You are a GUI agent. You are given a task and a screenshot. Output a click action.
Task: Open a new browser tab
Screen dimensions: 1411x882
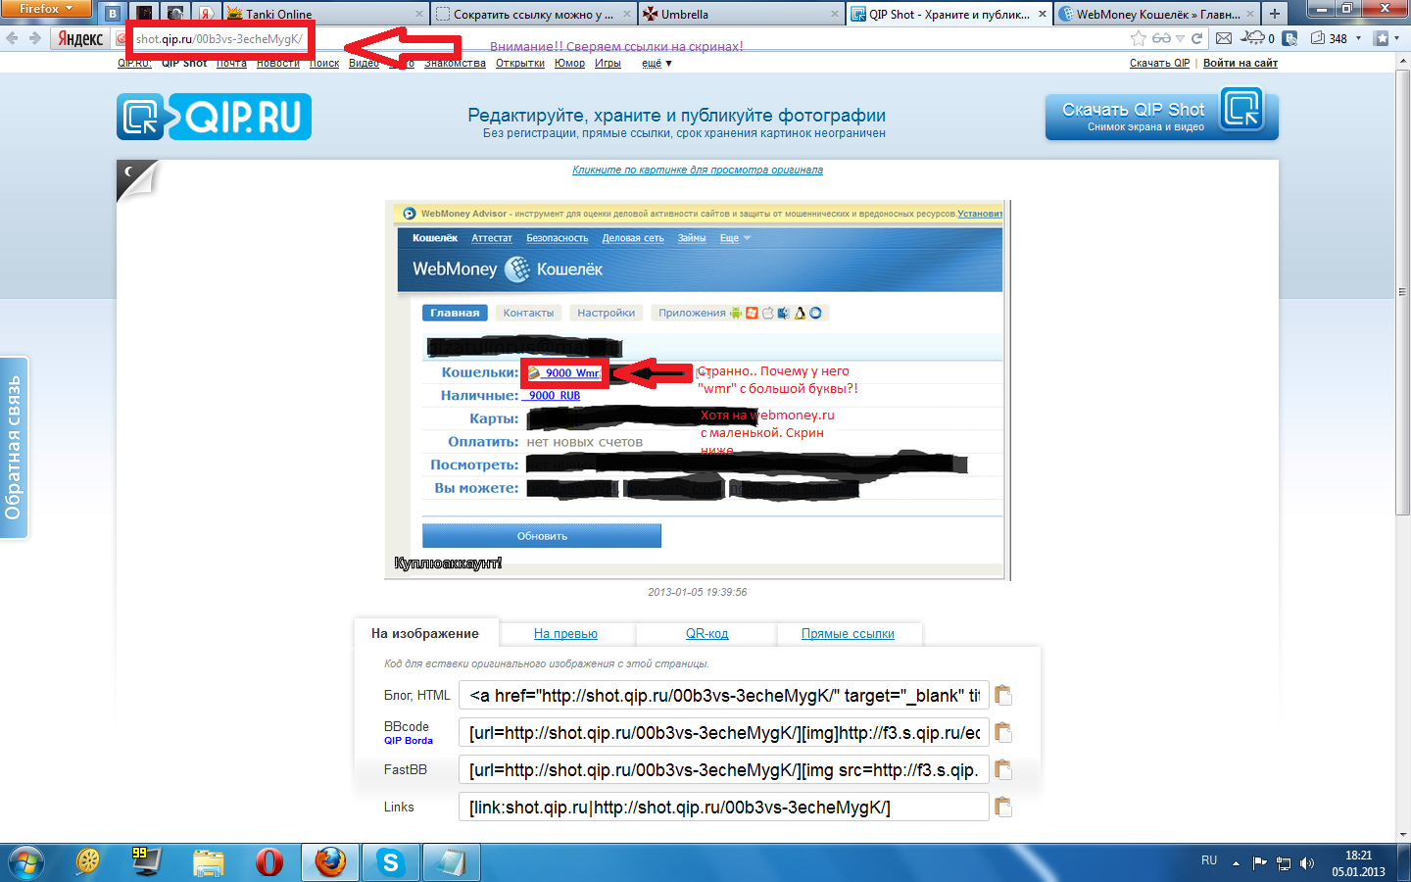click(x=1274, y=14)
